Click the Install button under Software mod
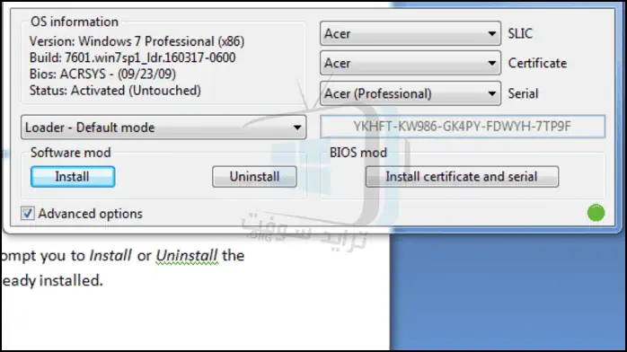The image size is (627, 352). coord(73,177)
